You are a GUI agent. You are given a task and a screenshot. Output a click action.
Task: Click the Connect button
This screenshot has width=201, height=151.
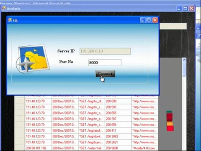point(105,73)
